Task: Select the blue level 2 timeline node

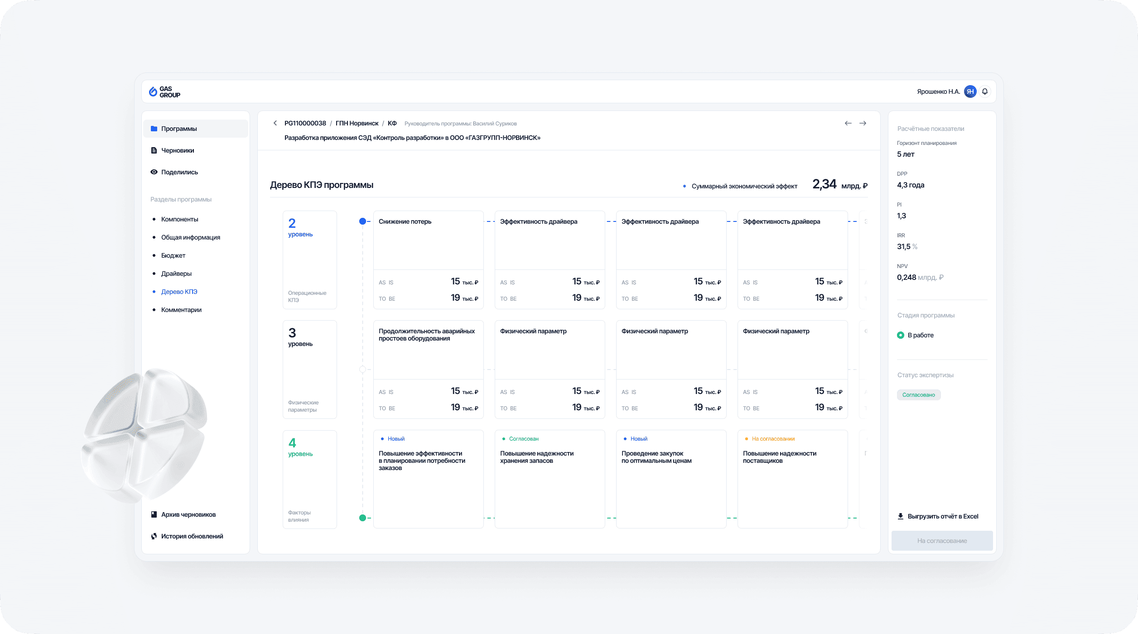Action: pos(362,221)
